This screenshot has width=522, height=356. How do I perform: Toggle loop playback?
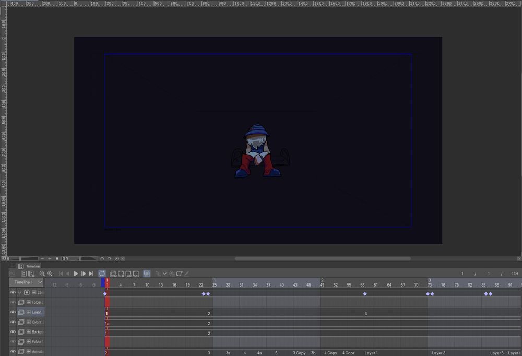click(102, 274)
